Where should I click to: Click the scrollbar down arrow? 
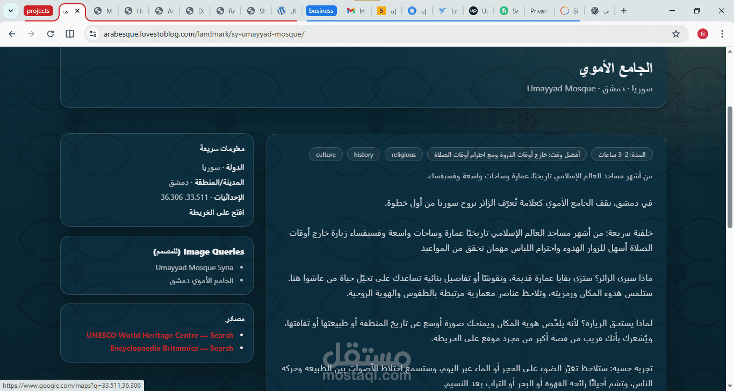[730, 387]
